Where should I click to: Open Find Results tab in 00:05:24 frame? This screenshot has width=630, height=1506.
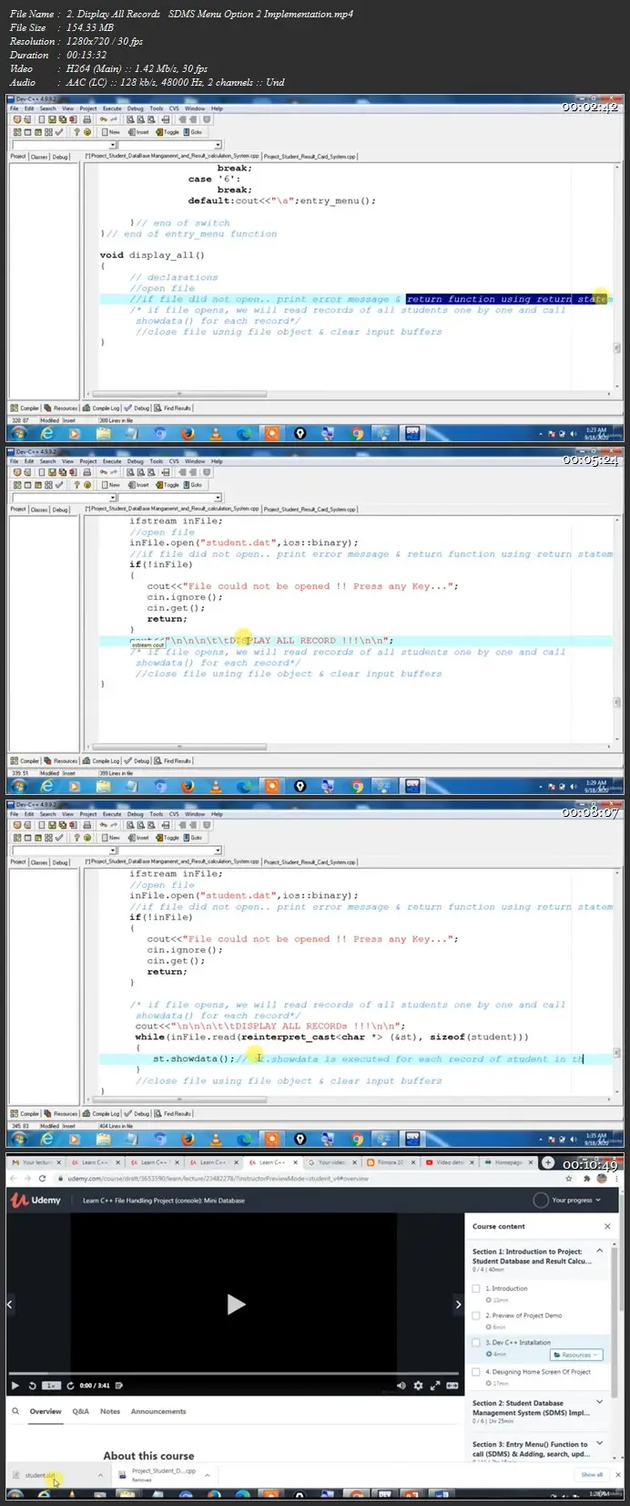pos(172,760)
